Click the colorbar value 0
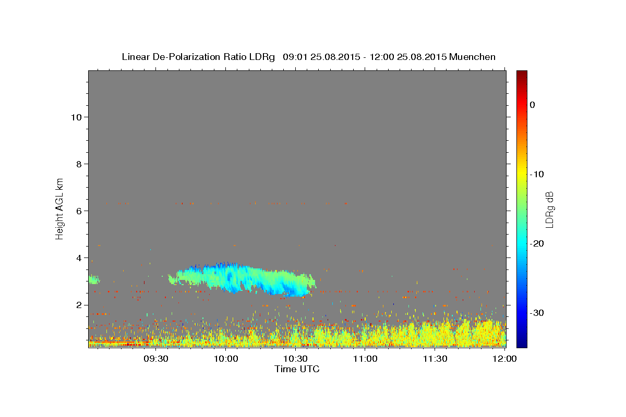Image resolution: width=626 pixels, height=417 pixels. coord(533,105)
